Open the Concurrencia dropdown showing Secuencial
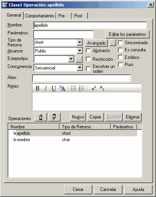The height and width of the screenshot is (197, 156). [80, 68]
